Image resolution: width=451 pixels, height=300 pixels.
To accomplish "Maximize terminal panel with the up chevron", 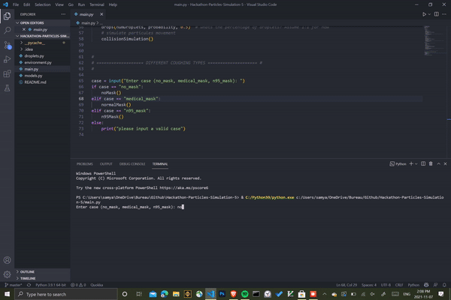I will (437, 163).
